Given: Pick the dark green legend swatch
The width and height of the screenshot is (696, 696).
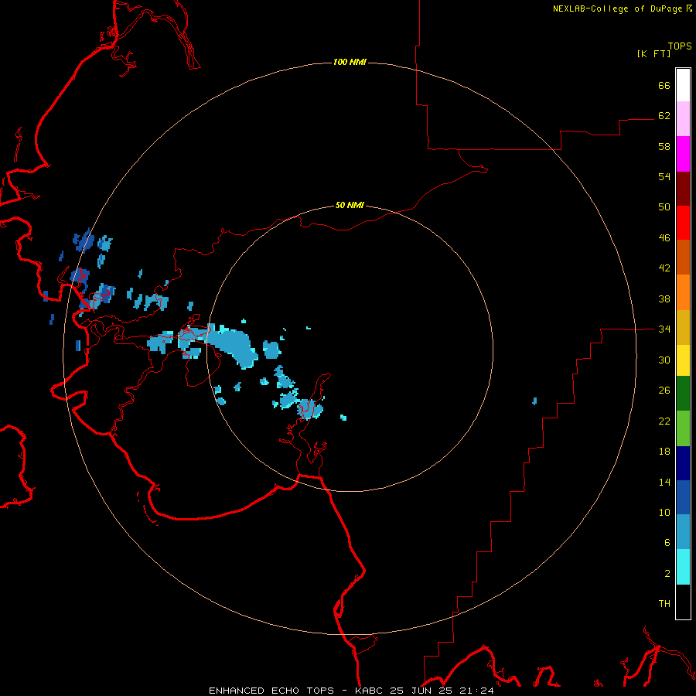Looking at the screenshot, I should (x=683, y=394).
